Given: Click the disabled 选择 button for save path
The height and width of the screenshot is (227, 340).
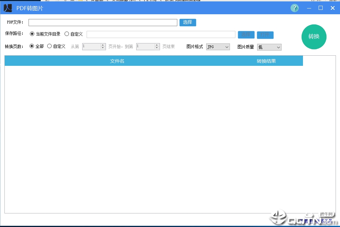Looking at the screenshot, I should click(x=246, y=35).
